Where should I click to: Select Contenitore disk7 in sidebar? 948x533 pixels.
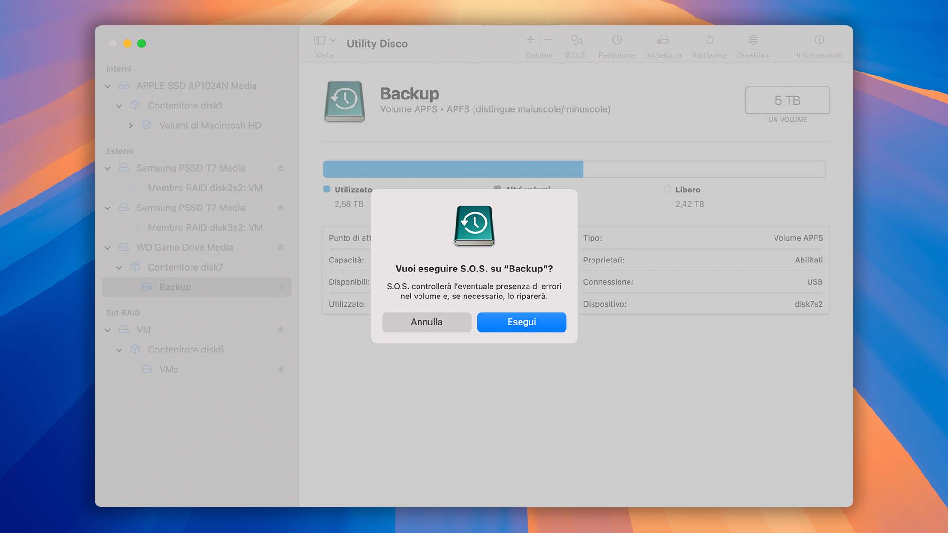coord(196,267)
